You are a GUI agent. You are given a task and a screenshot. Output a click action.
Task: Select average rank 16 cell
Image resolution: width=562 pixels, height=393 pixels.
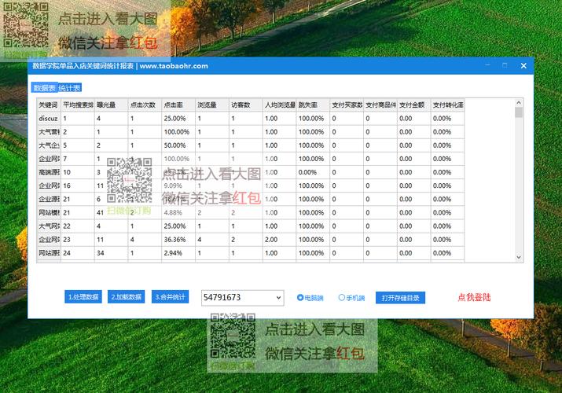[78, 185]
